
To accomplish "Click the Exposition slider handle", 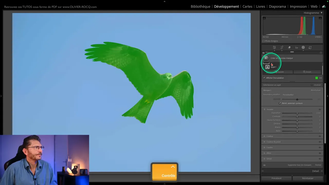I will [297, 113].
